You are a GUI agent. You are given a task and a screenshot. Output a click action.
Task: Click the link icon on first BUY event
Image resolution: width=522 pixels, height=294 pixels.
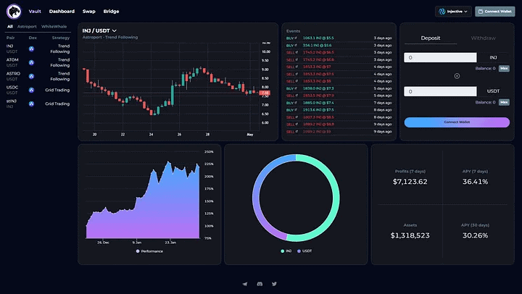point(296,38)
